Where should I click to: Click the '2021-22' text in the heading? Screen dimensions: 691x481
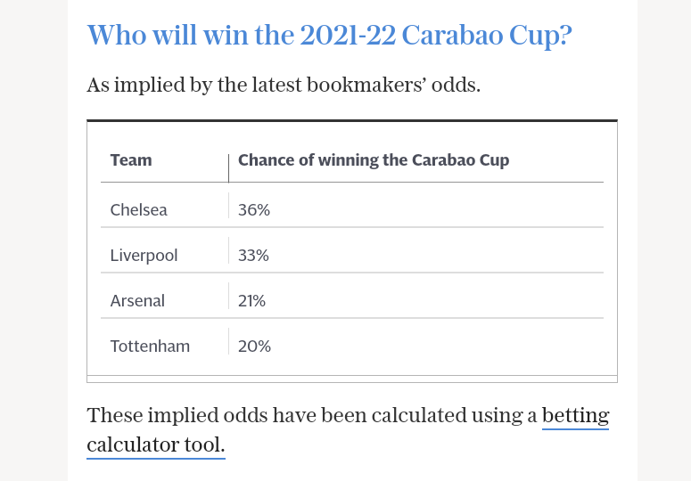348,35
